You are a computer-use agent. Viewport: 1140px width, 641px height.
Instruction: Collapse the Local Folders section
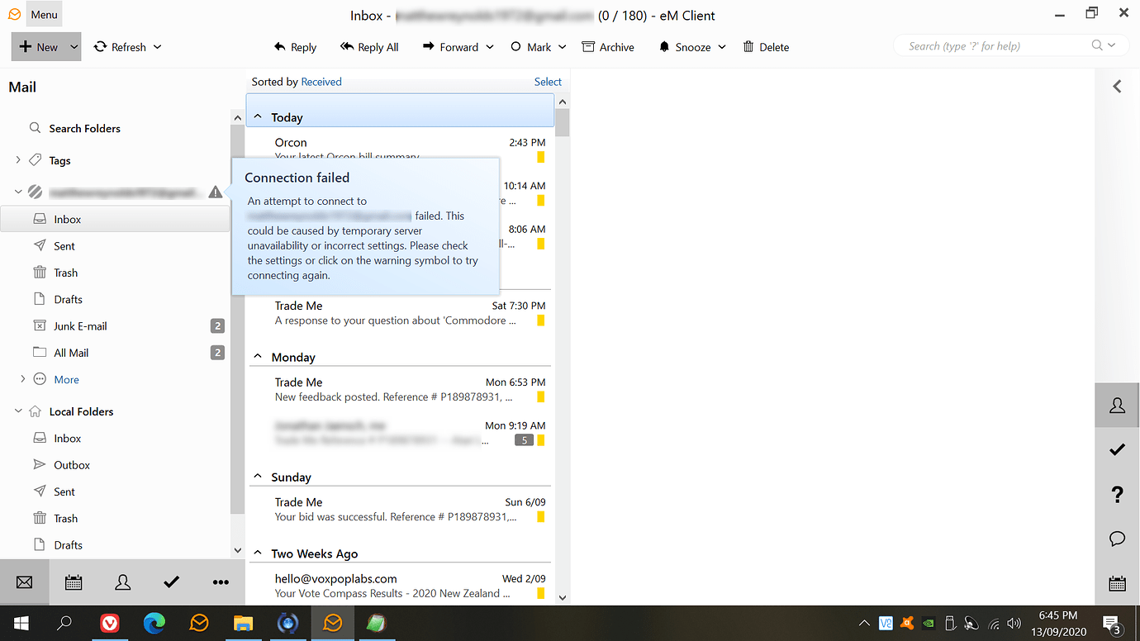(18, 411)
